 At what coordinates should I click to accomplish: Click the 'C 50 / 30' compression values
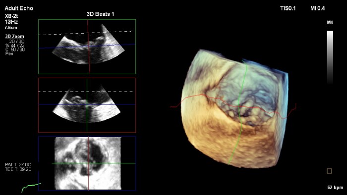15,49
